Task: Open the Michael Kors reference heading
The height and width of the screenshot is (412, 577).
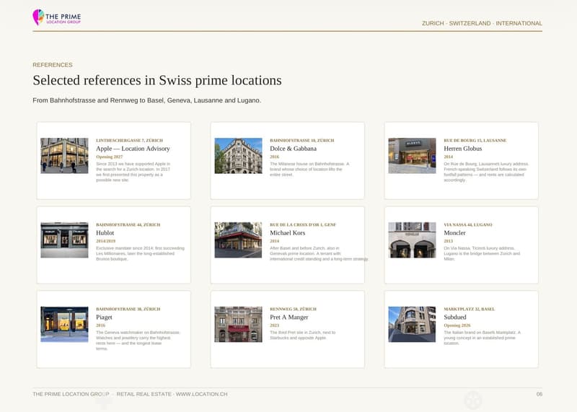Action: coord(287,232)
